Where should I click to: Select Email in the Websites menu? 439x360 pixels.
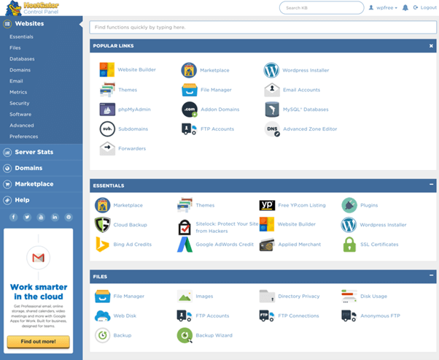click(x=16, y=81)
